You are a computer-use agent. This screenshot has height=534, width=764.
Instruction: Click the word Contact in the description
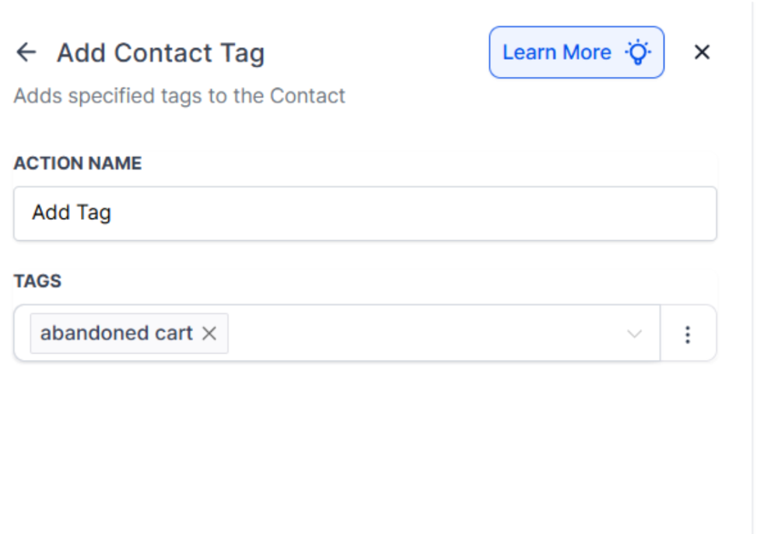(307, 96)
